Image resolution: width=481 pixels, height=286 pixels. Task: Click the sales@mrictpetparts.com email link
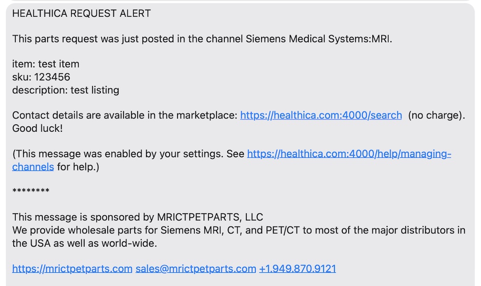[x=196, y=268]
